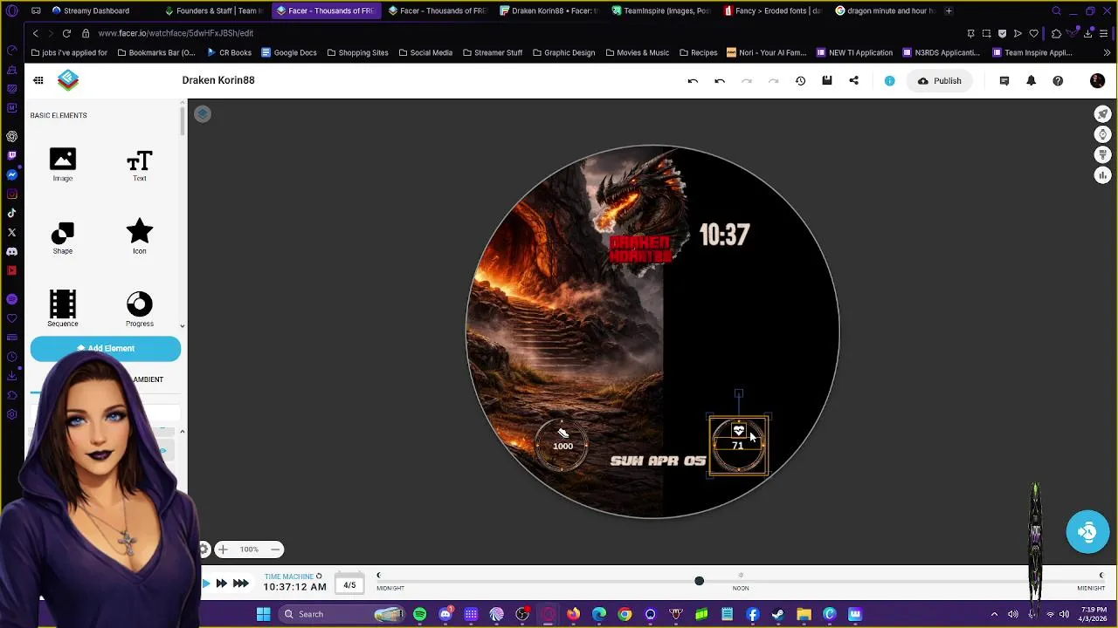Publish the watch face
This screenshot has width=1118, height=628.
point(939,81)
